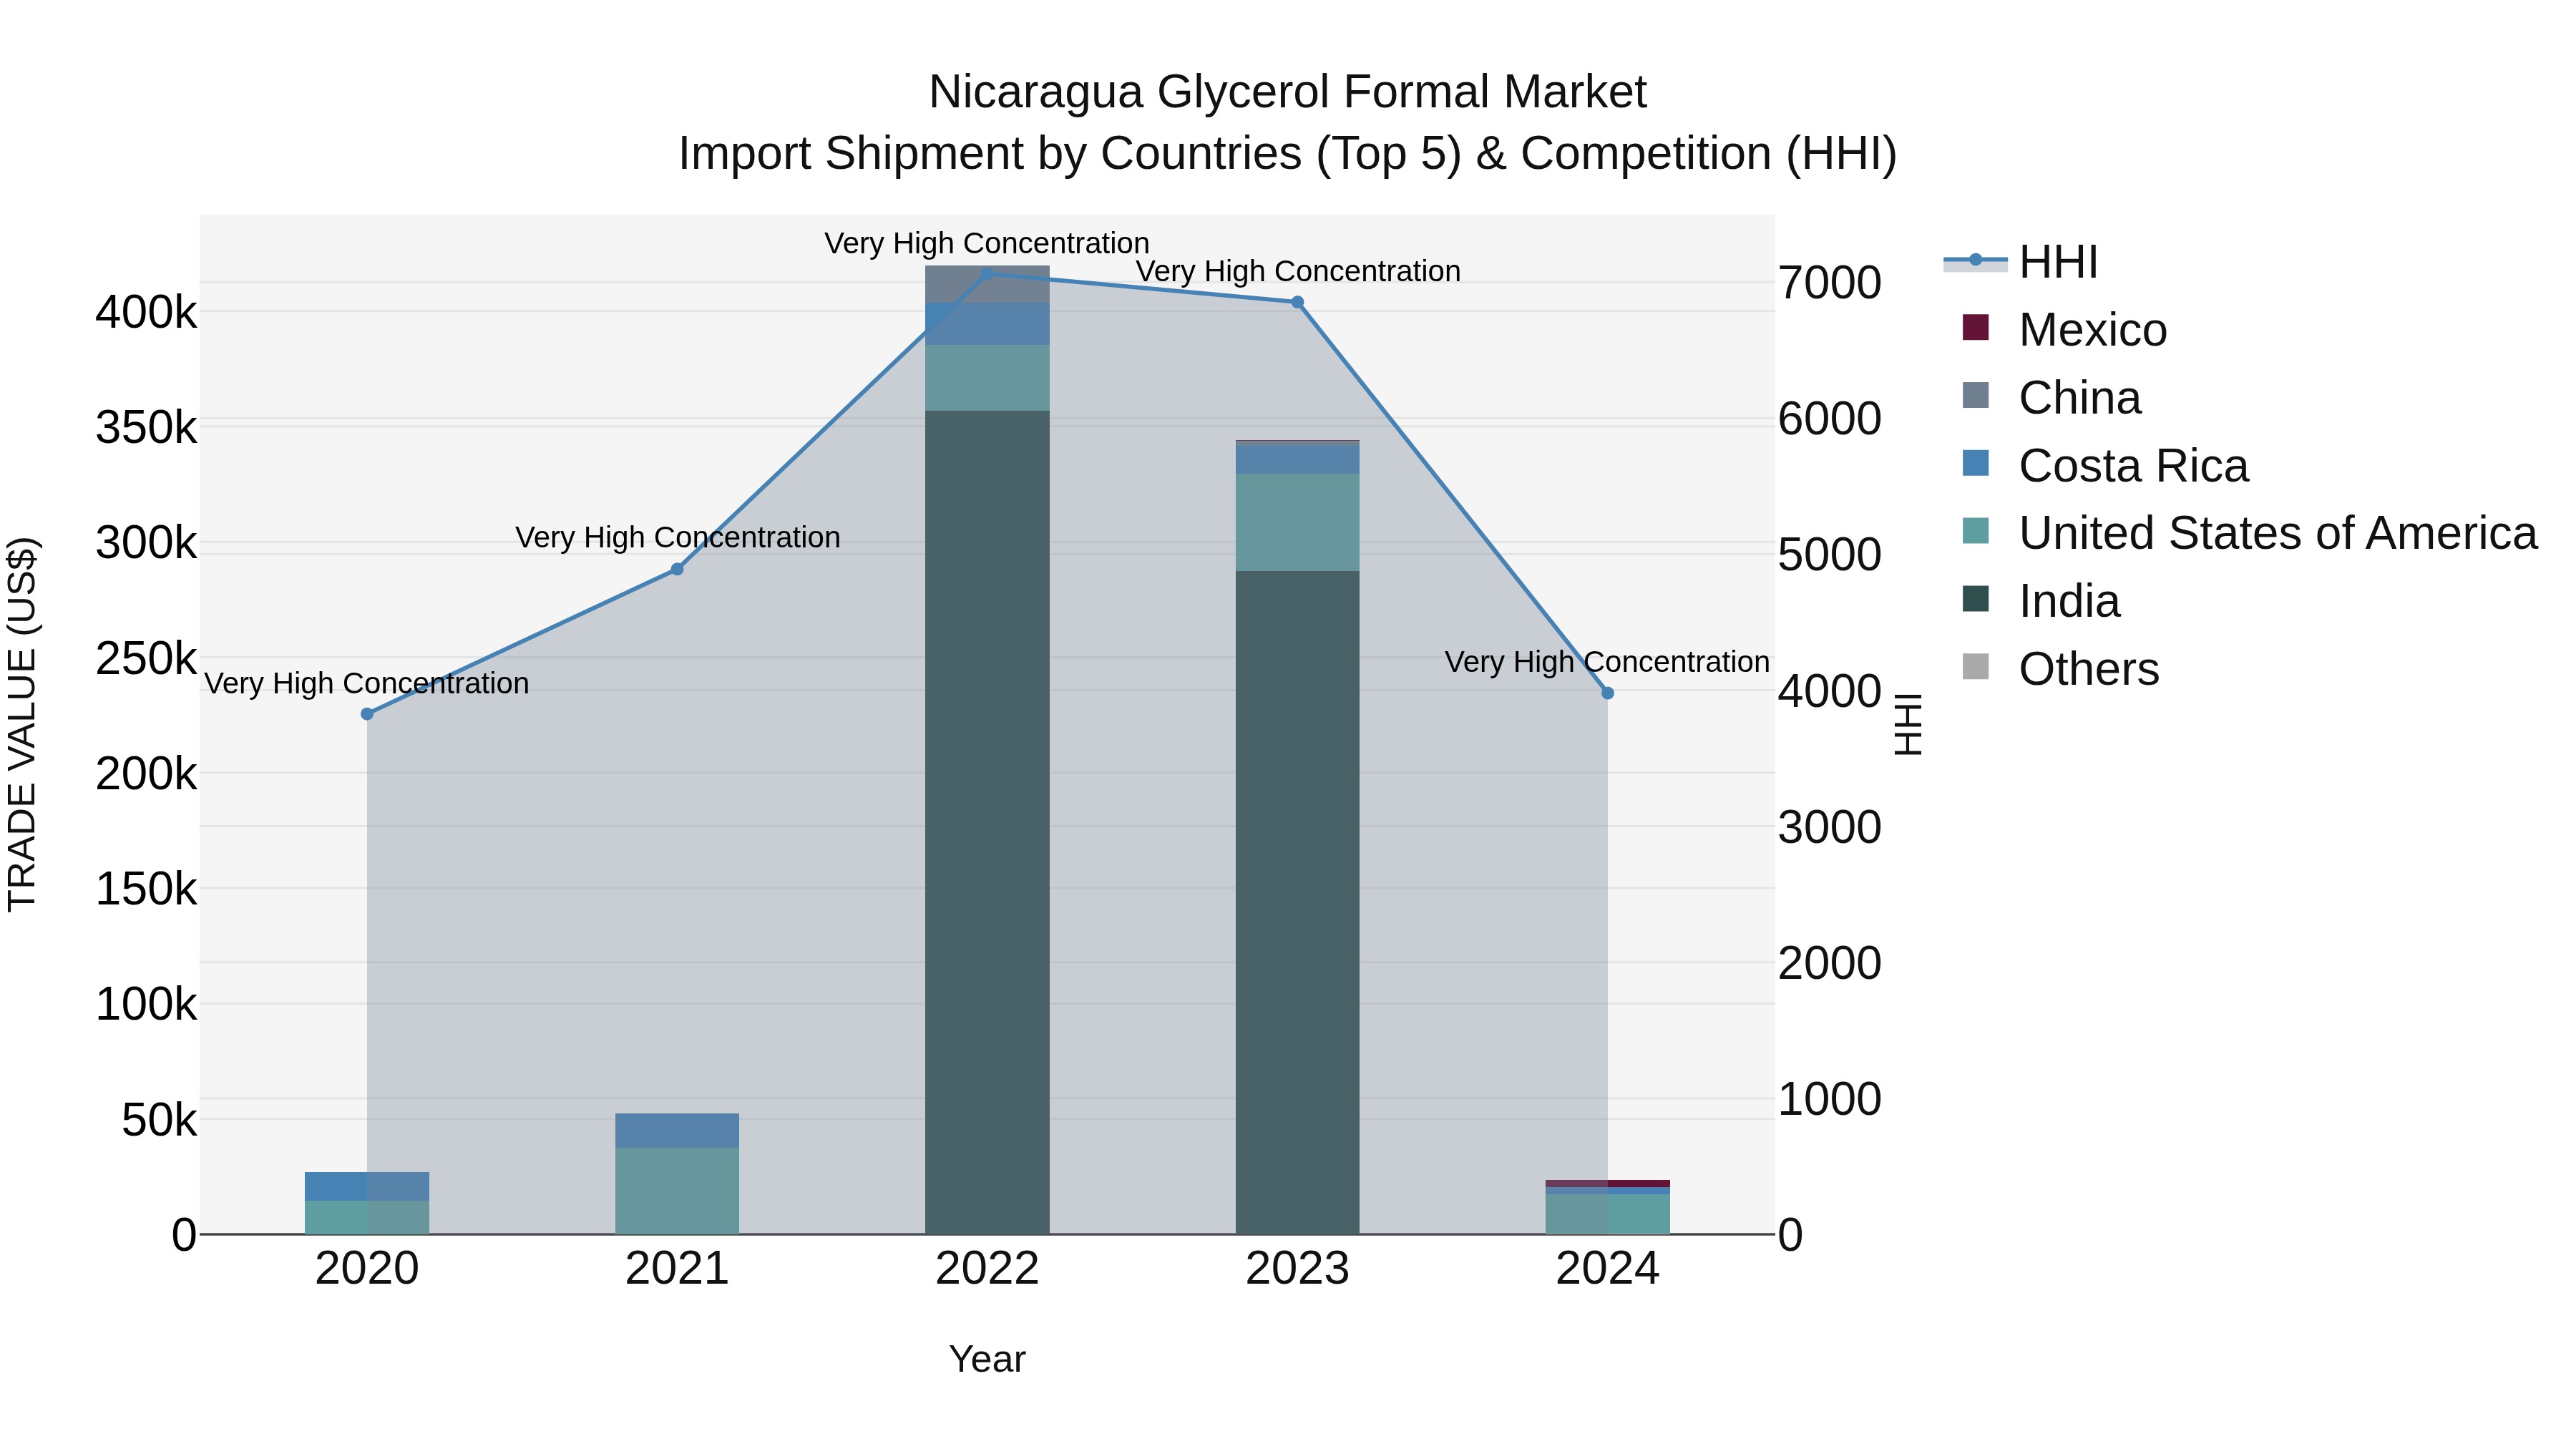Click the '250k' y-axis tick label
The height and width of the screenshot is (1449, 2576).
tap(147, 659)
